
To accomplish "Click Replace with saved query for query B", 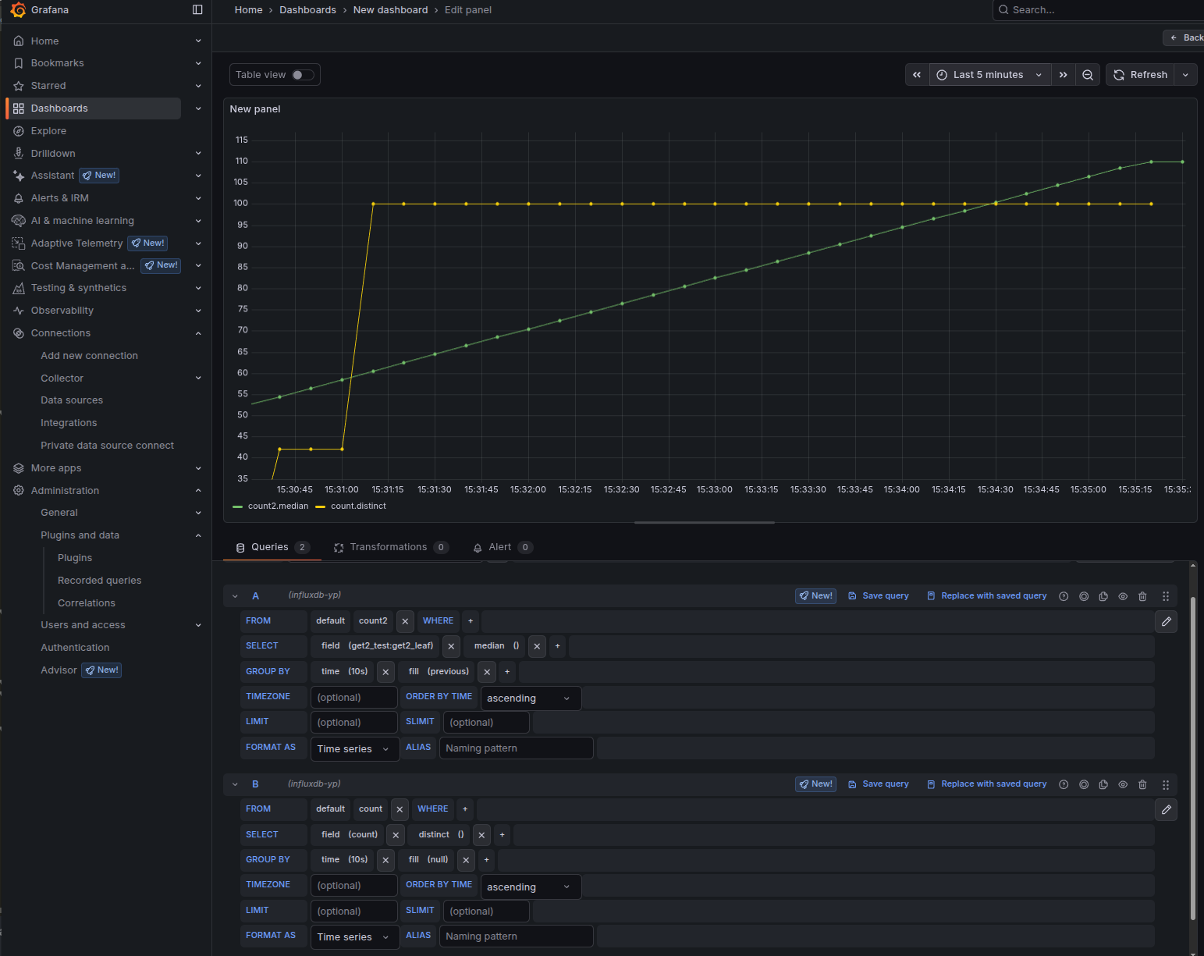I will 986,784.
